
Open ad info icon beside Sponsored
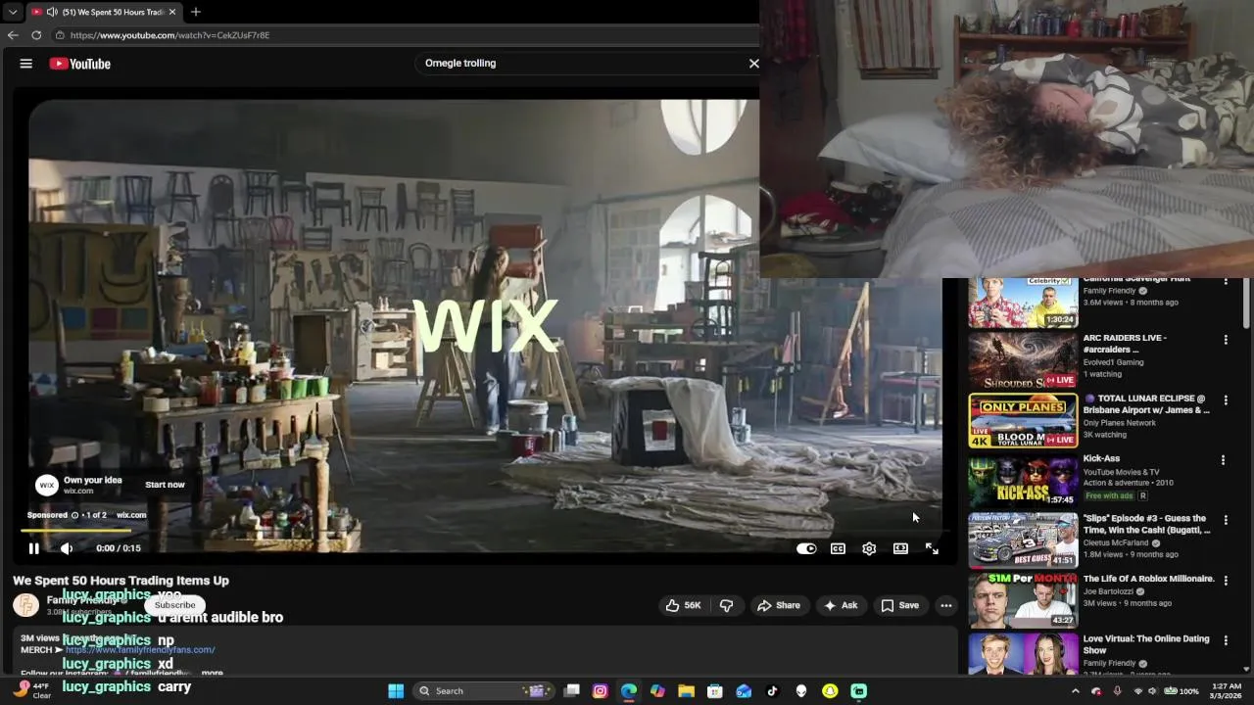click(x=74, y=515)
